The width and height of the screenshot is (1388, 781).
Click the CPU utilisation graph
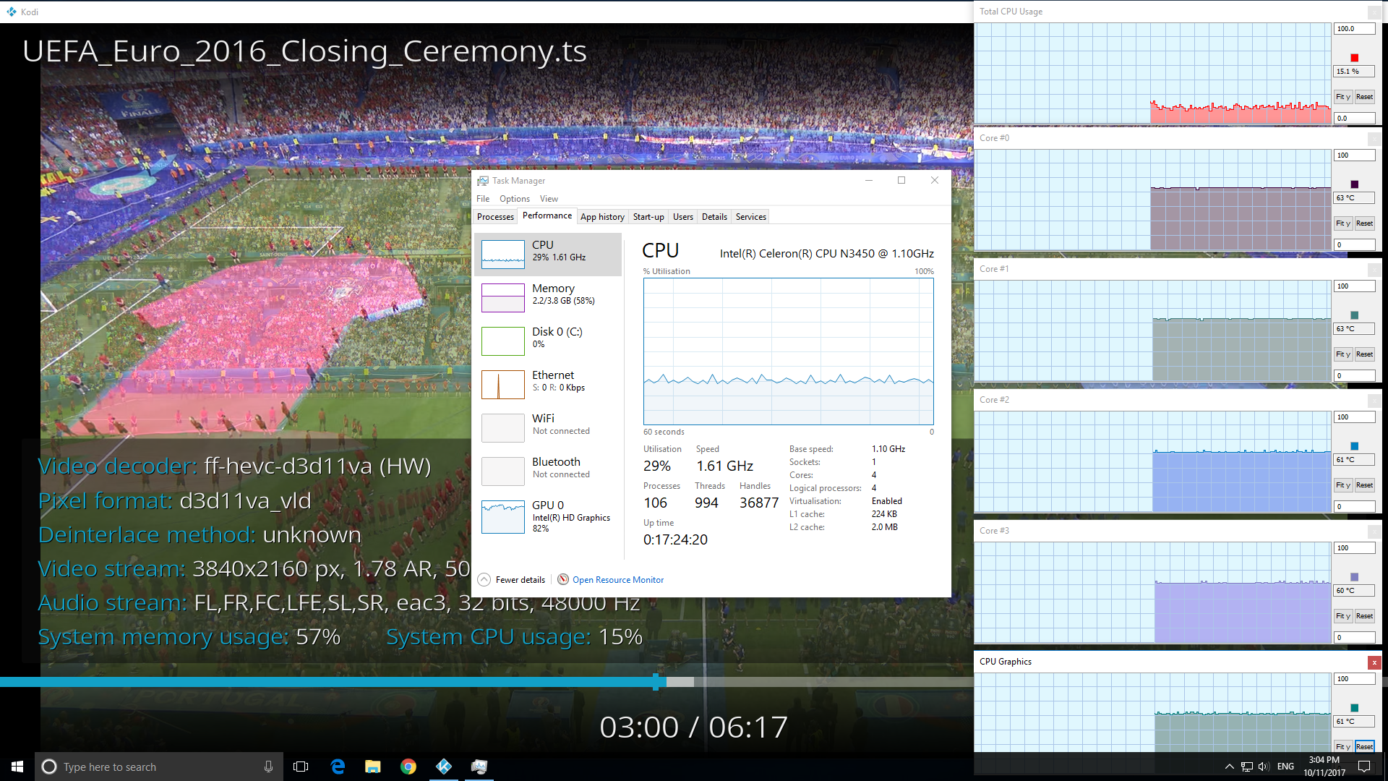pos(788,351)
